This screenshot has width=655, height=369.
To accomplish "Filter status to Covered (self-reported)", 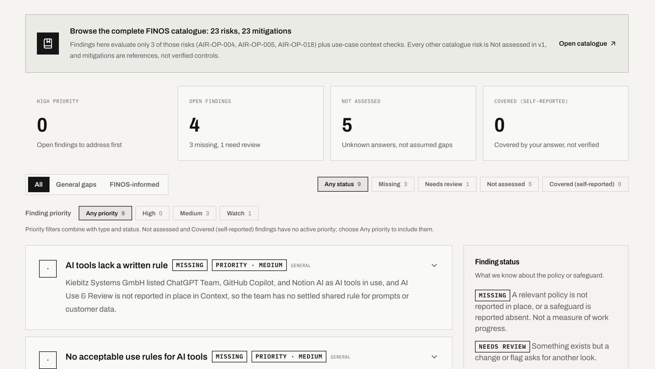I will (x=585, y=184).
